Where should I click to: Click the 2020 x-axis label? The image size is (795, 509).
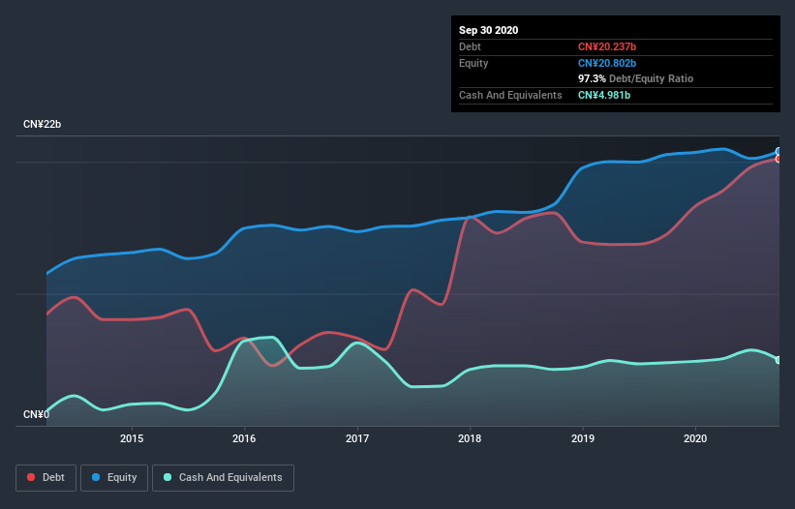[x=695, y=438]
